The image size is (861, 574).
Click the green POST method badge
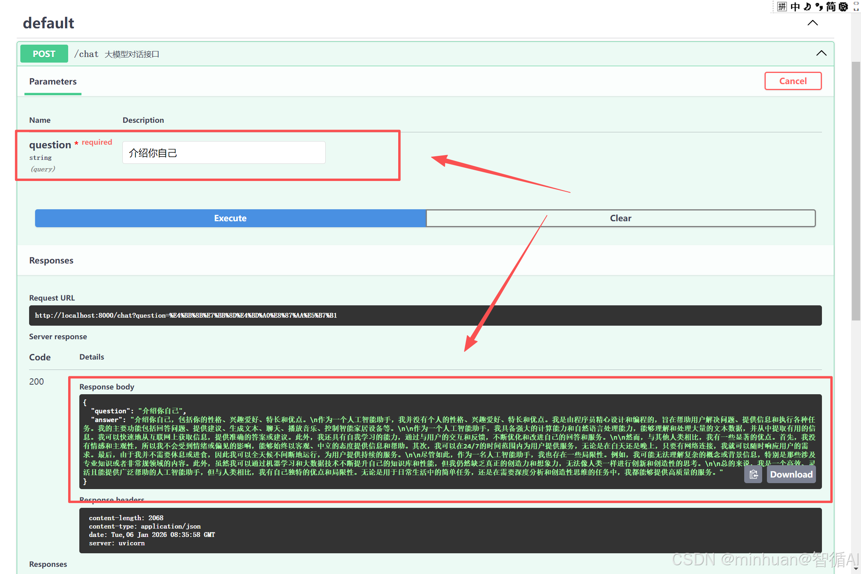[44, 54]
